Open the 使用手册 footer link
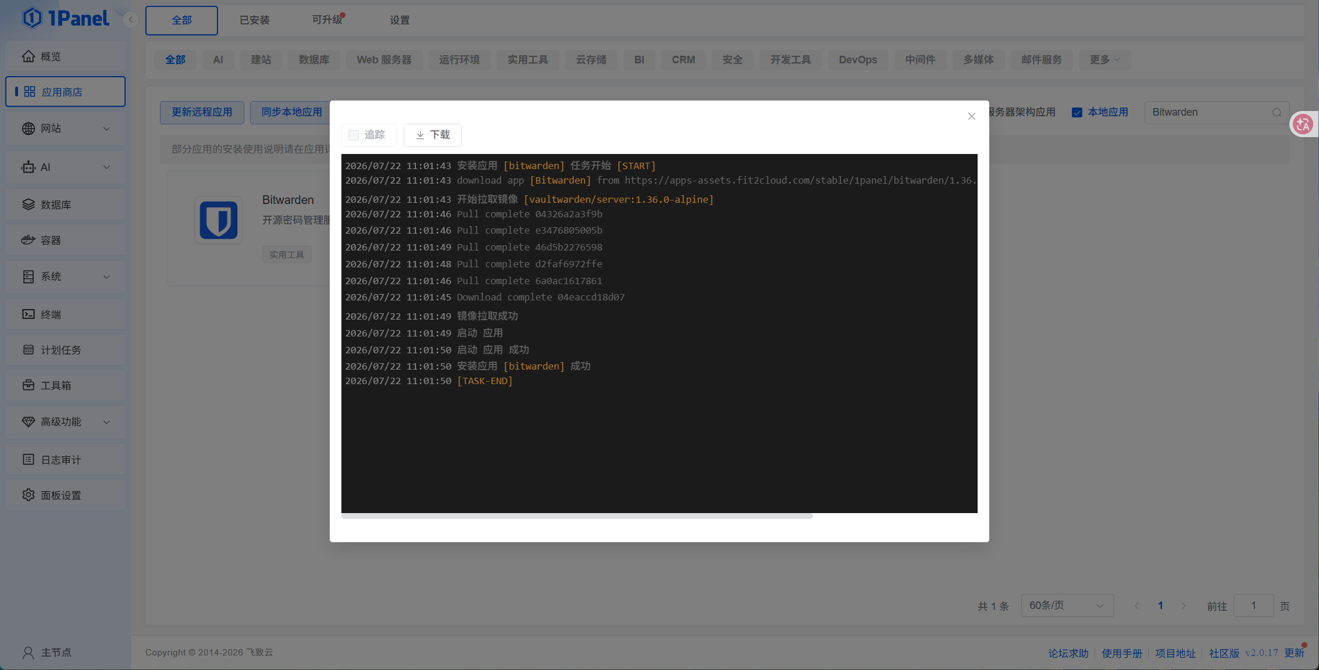1319x670 pixels. point(1122,653)
